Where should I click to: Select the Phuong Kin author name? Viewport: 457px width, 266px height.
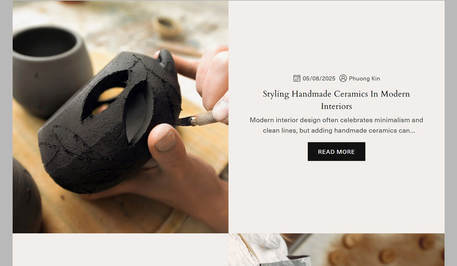coord(364,79)
